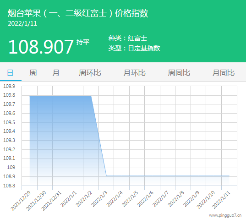Click the 2022/1/11 date under title
Screen dimensions: 246x219
22,23
